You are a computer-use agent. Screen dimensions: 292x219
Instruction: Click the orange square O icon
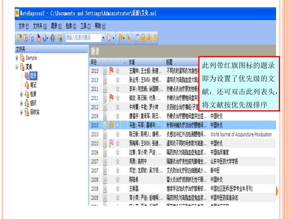[155, 38]
